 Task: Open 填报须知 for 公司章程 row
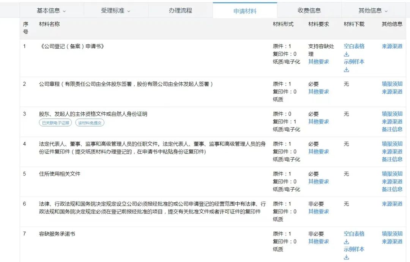[392, 84]
